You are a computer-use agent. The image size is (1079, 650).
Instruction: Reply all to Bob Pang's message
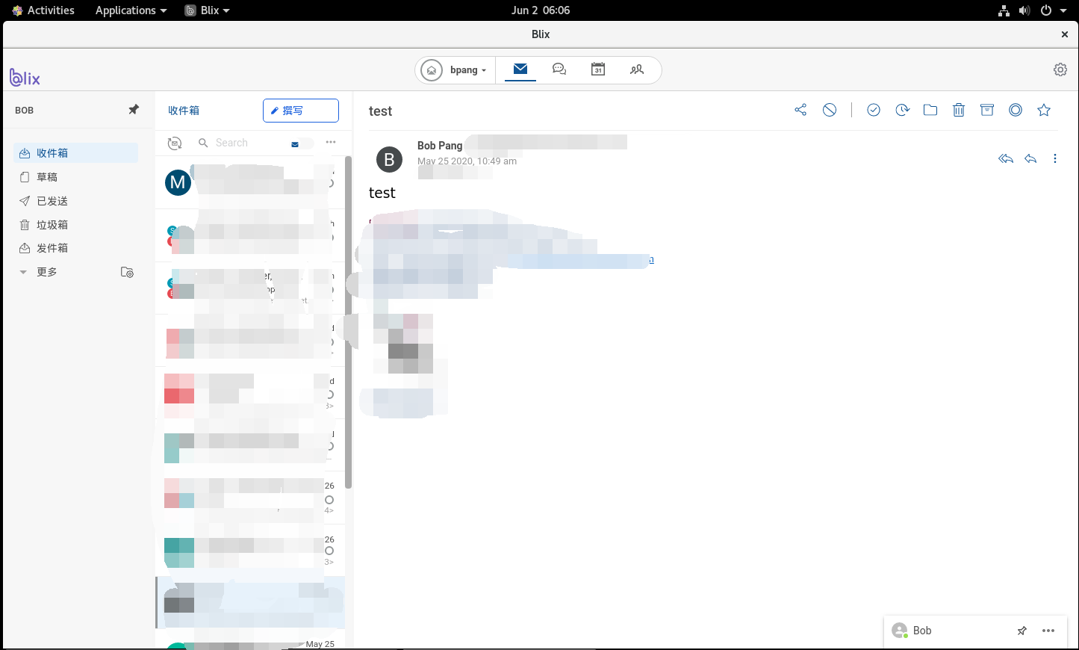click(1006, 158)
